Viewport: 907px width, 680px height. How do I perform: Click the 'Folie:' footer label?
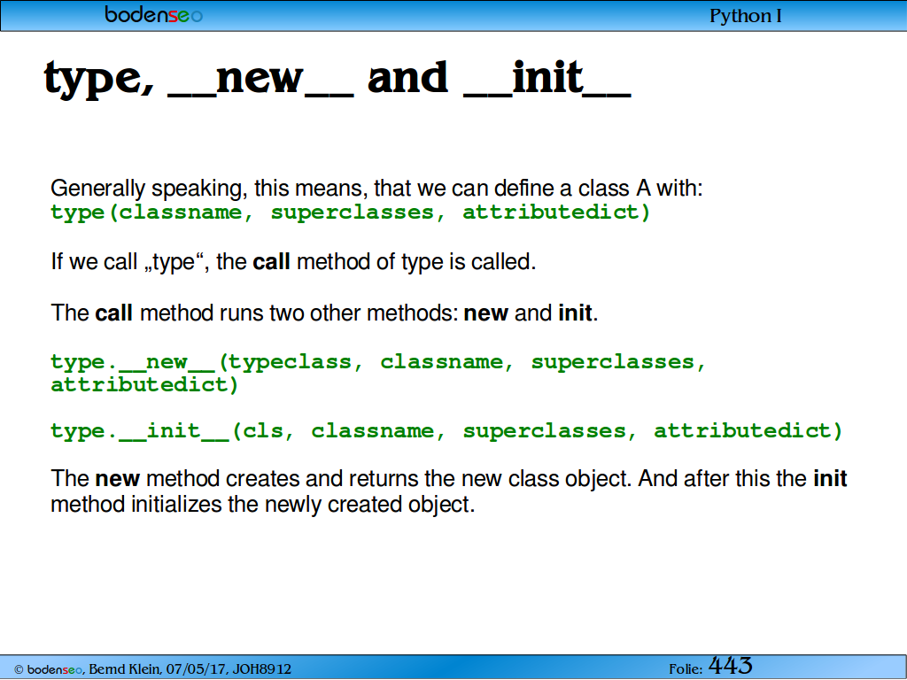pyautogui.click(x=686, y=669)
